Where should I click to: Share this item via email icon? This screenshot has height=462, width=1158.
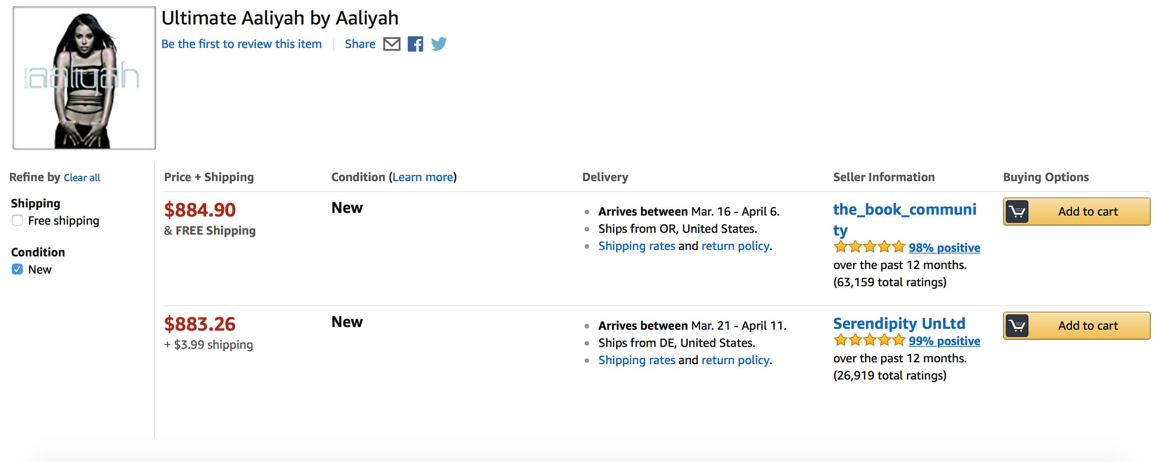click(x=391, y=44)
